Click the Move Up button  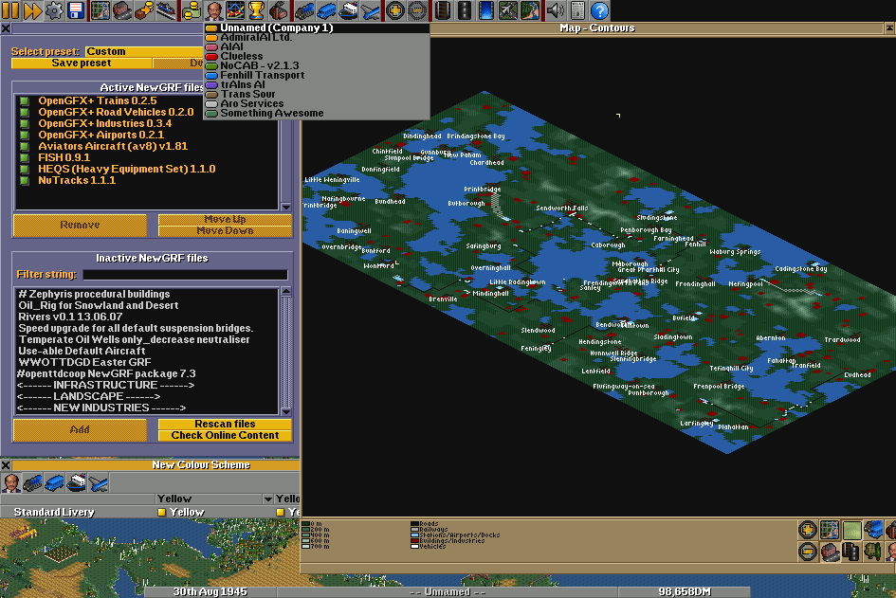225,219
